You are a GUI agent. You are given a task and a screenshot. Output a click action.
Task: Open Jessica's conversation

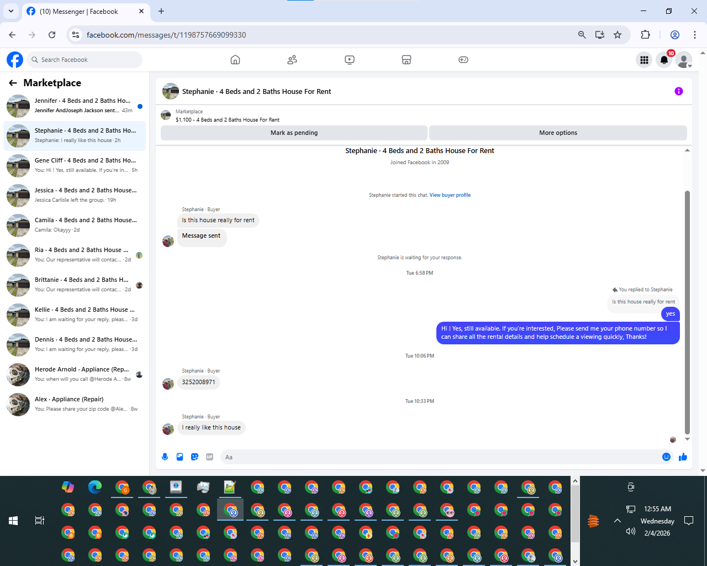[x=75, y=195]
